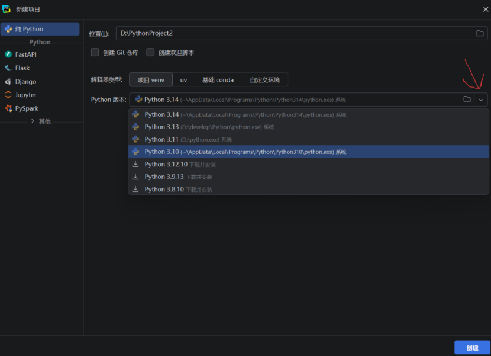
Task: Click Python icon beside 3.10 list entry
Action: tap(135, 152)
